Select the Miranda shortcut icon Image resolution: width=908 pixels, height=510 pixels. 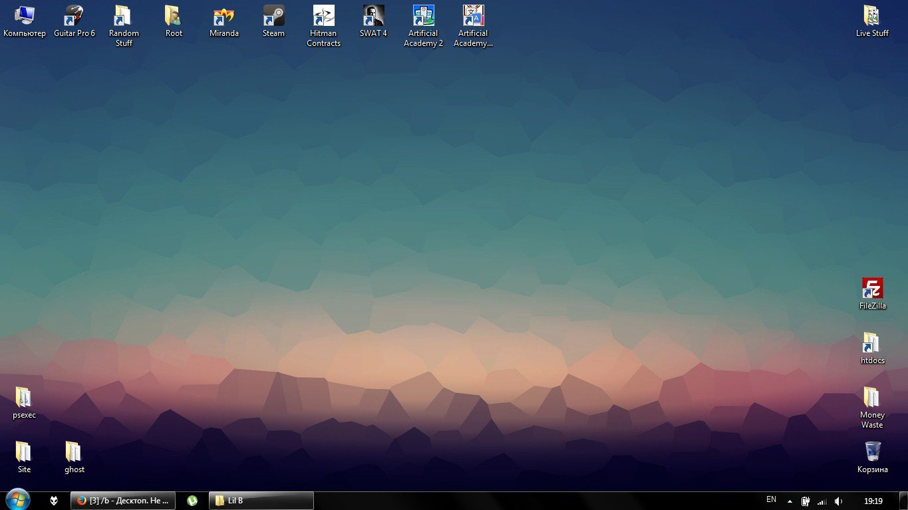[224, 21]
